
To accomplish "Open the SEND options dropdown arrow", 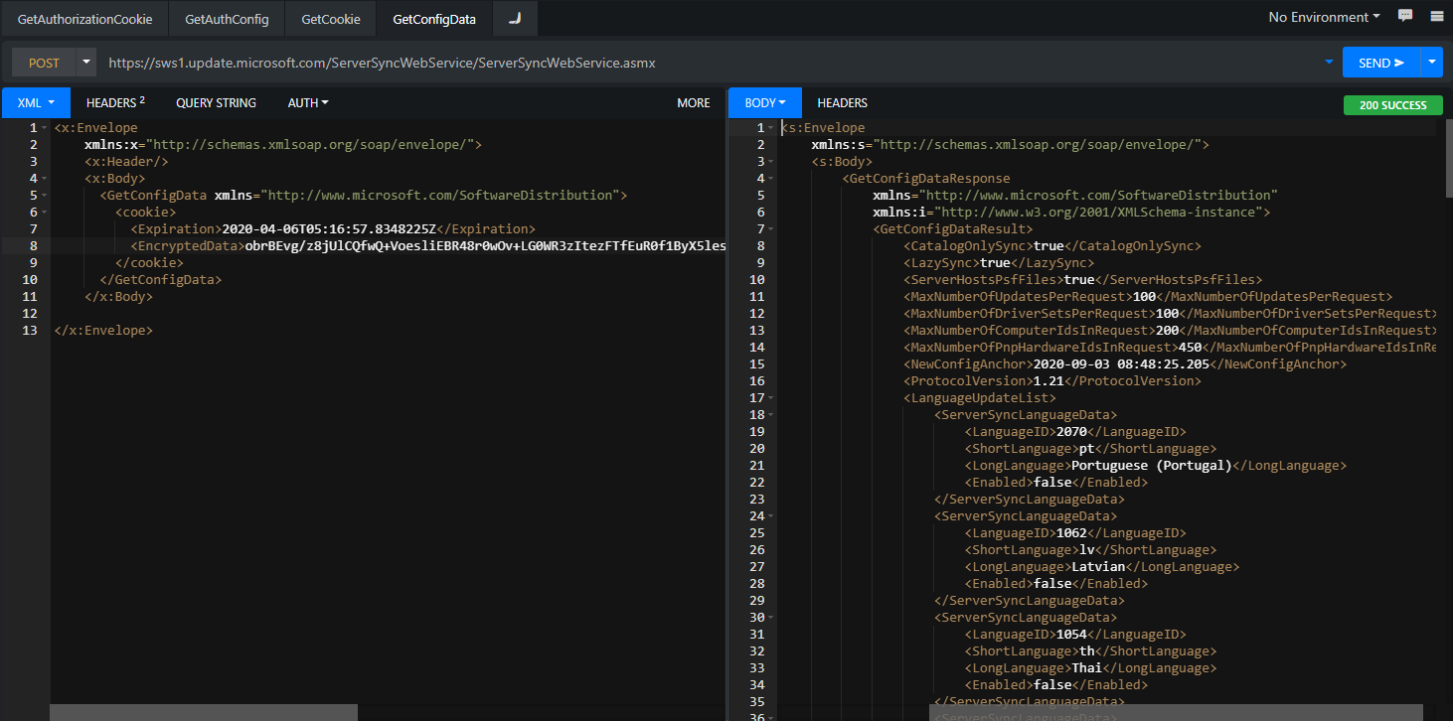I will click(x=1432, y=63).
